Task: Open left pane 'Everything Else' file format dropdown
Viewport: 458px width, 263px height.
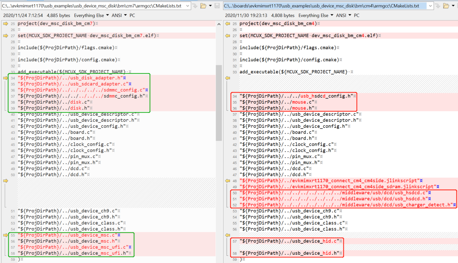Action: click(92, 15)
